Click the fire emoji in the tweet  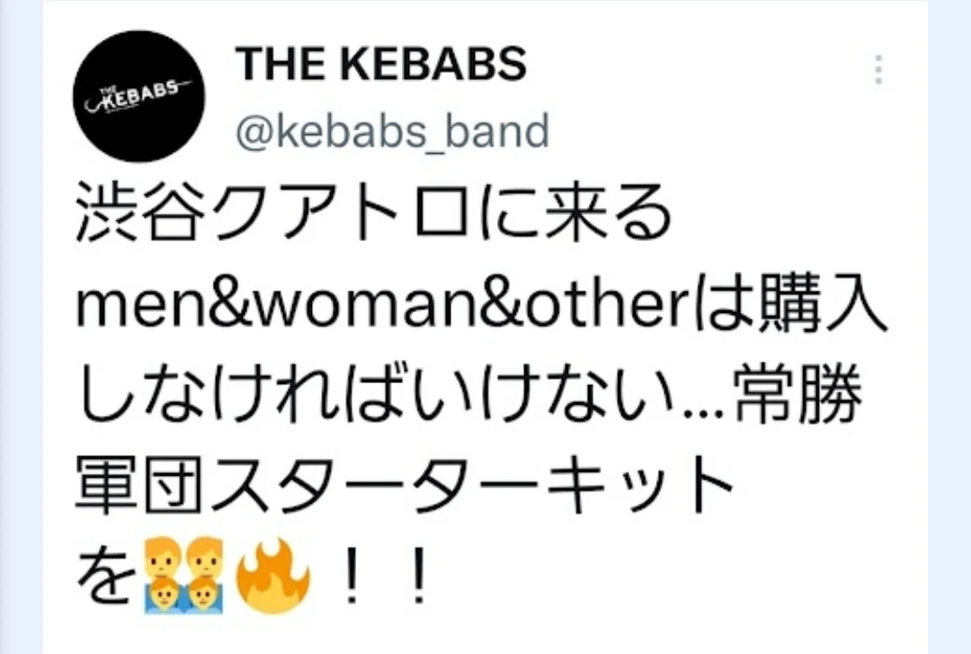click(x=273, y=575)
